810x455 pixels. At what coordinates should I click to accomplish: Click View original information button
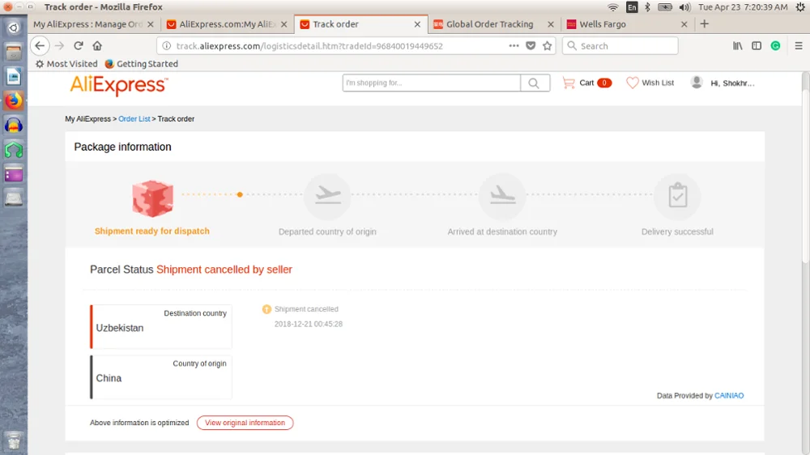(245, 423)
